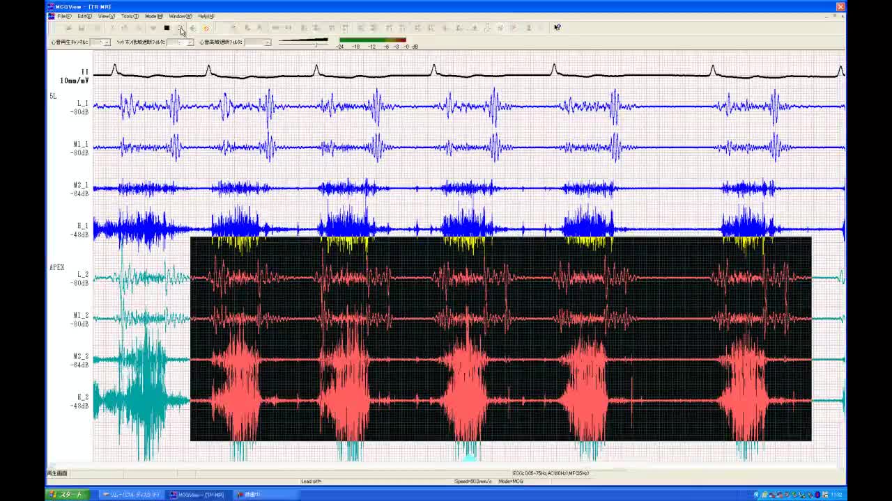Open the Tools menu
Image resolution: width=892 pixels, height=501 pixels.
(x=129, y=16)
